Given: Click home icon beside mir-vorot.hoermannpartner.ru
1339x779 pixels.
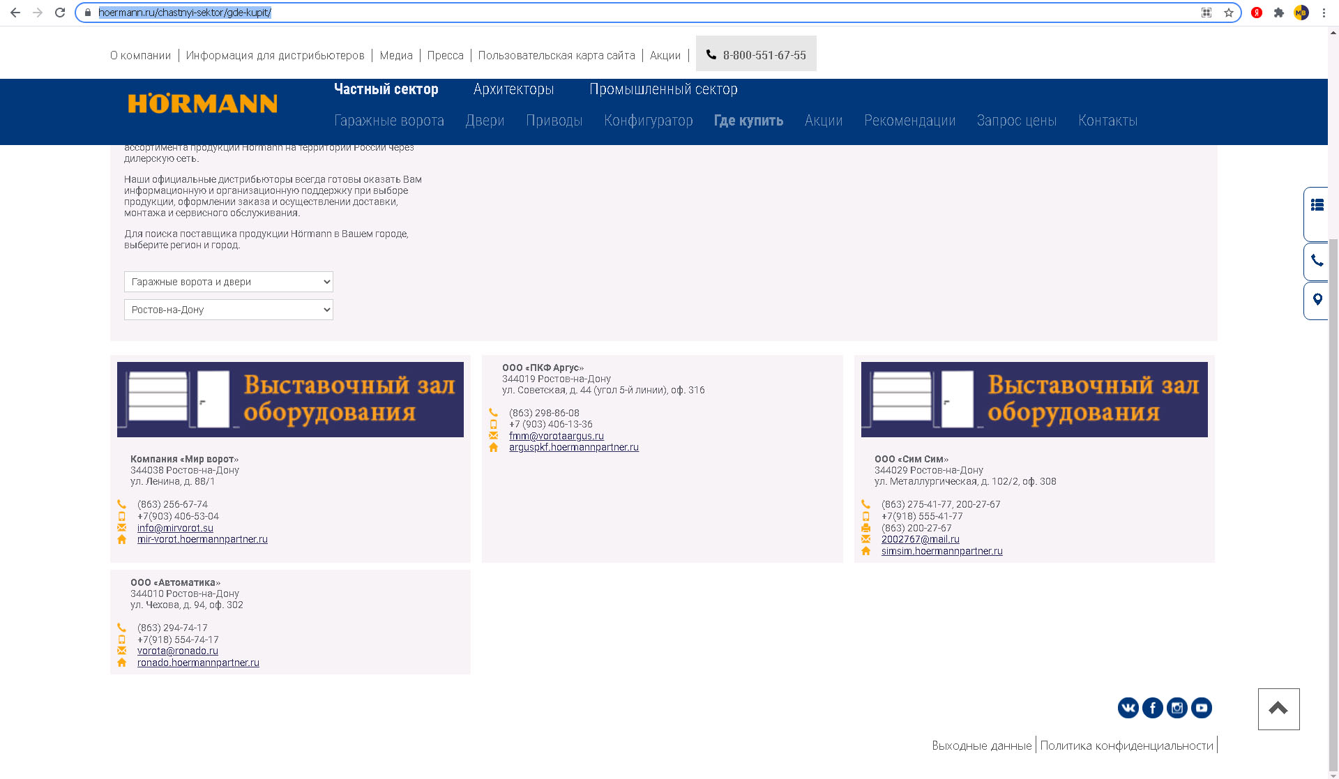Looking at the screenshot, I should 121,539.
